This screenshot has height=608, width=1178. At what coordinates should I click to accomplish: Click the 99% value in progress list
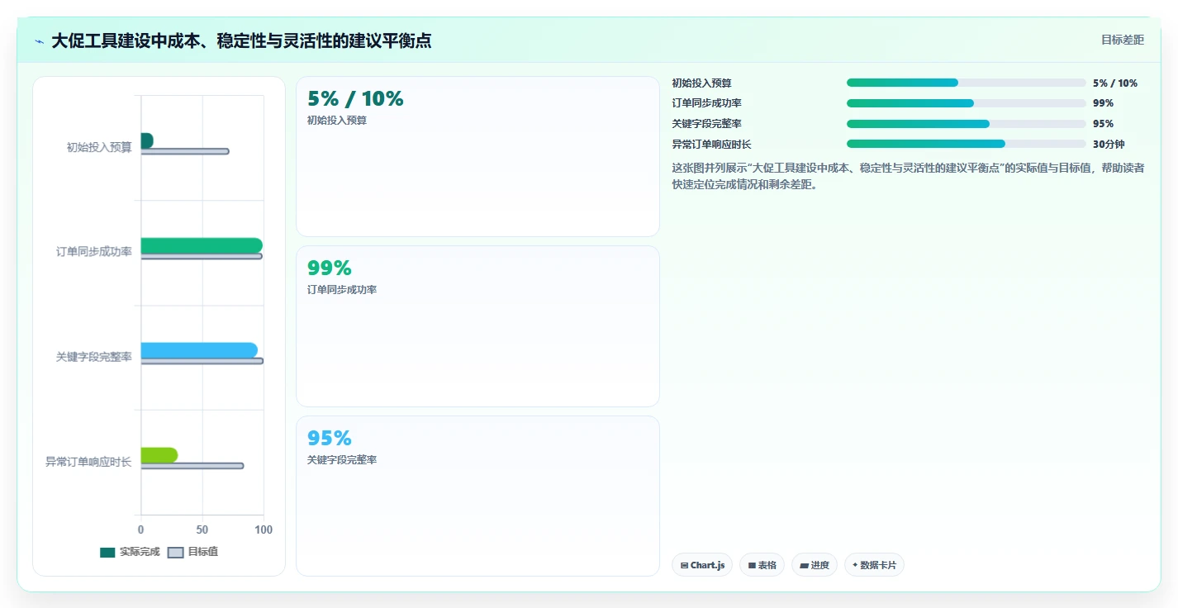(x=1103, y=103)
